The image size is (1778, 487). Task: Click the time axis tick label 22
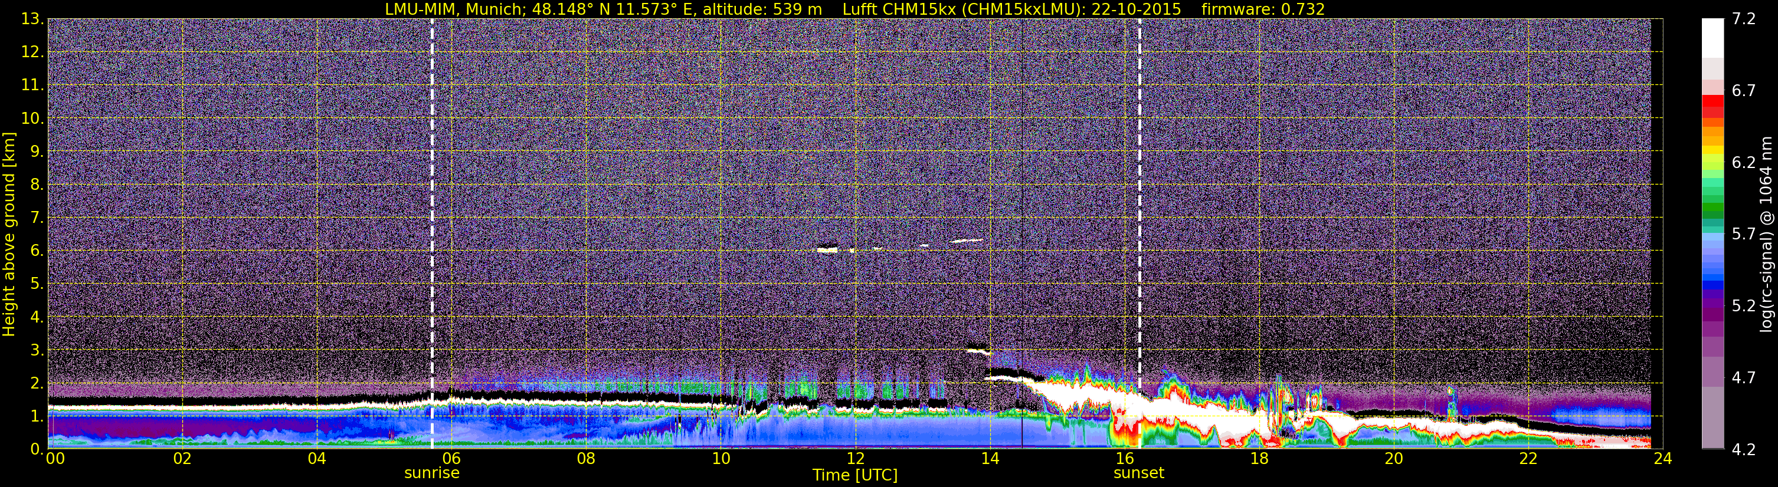coord(1528,459)
